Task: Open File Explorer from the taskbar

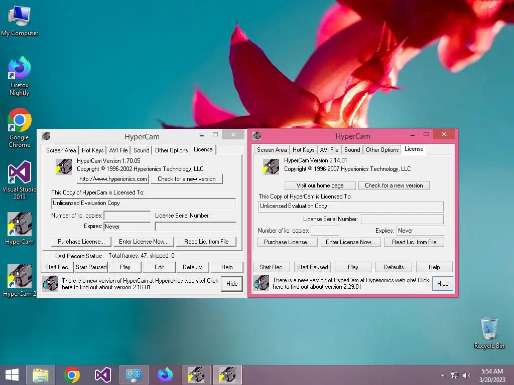Action: [41, 375]
